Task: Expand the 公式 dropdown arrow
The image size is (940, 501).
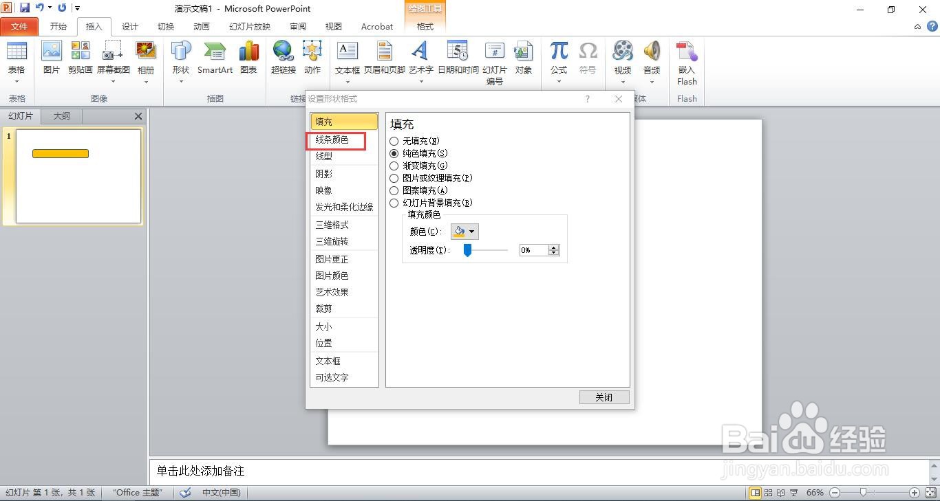Action: point(559,82)
